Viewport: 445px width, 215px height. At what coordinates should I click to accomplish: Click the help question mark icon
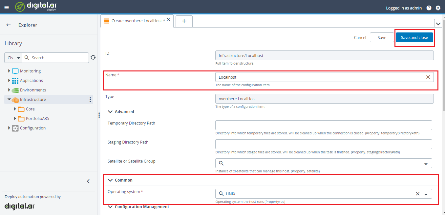[429, 8]
